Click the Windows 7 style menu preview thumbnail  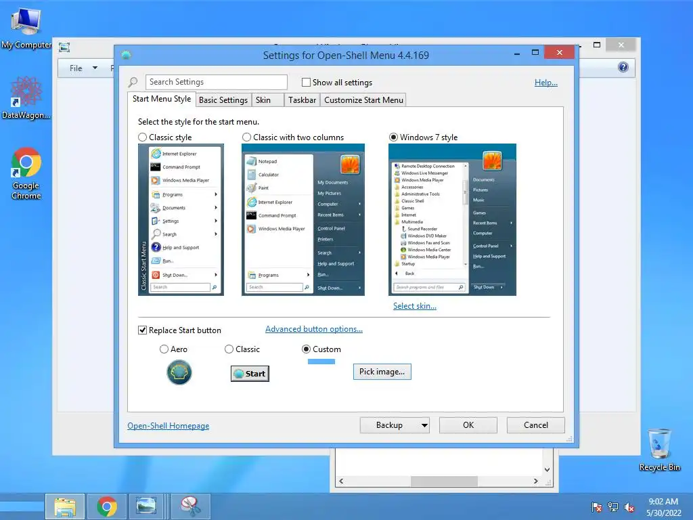tap(452, 220)
